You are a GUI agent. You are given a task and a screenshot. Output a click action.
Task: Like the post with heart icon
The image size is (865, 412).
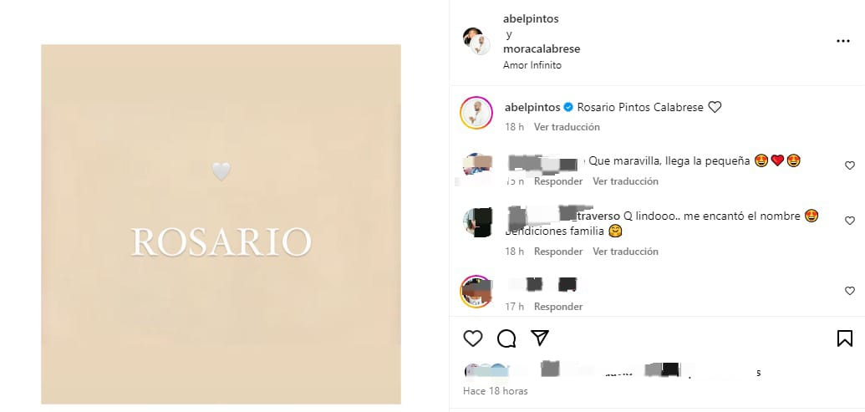pyautogui.click(x=473, y=338)
